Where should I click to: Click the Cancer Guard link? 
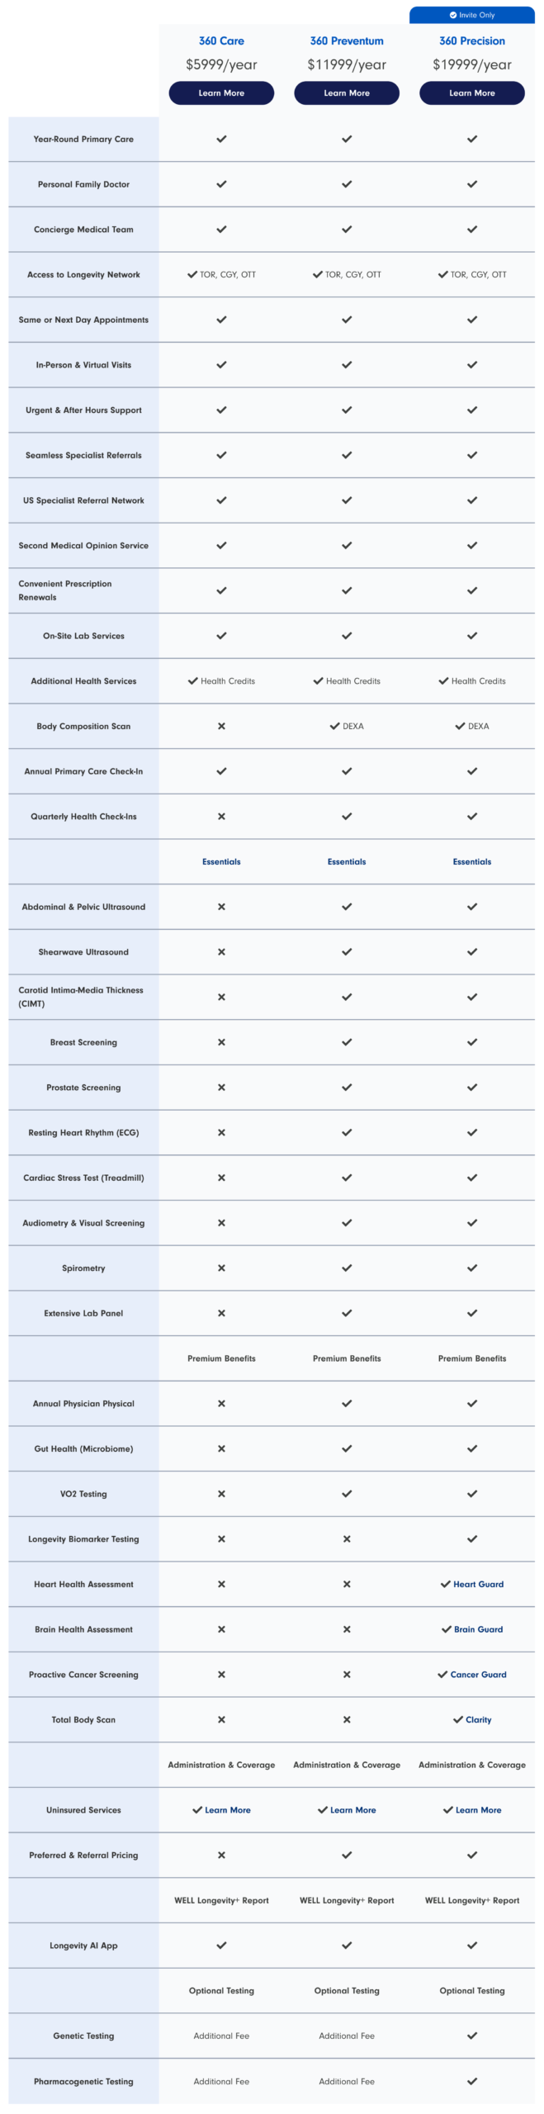478,1675
